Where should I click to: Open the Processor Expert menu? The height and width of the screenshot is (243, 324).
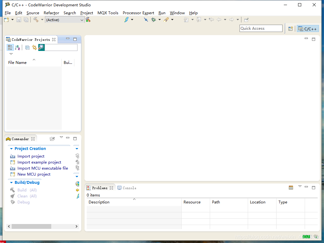pos(139,13)
